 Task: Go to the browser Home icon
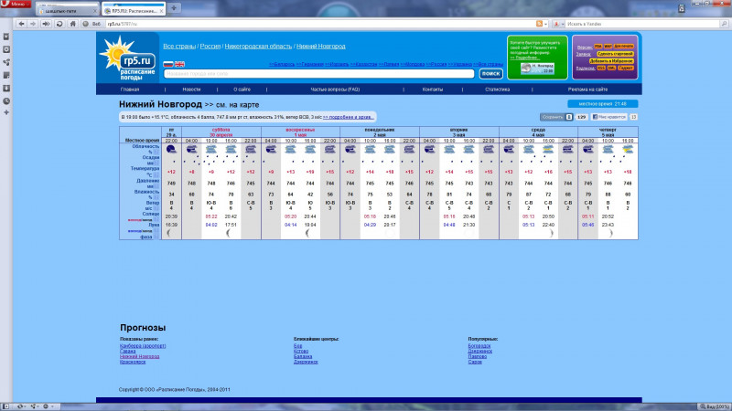[x=71, y=23]
